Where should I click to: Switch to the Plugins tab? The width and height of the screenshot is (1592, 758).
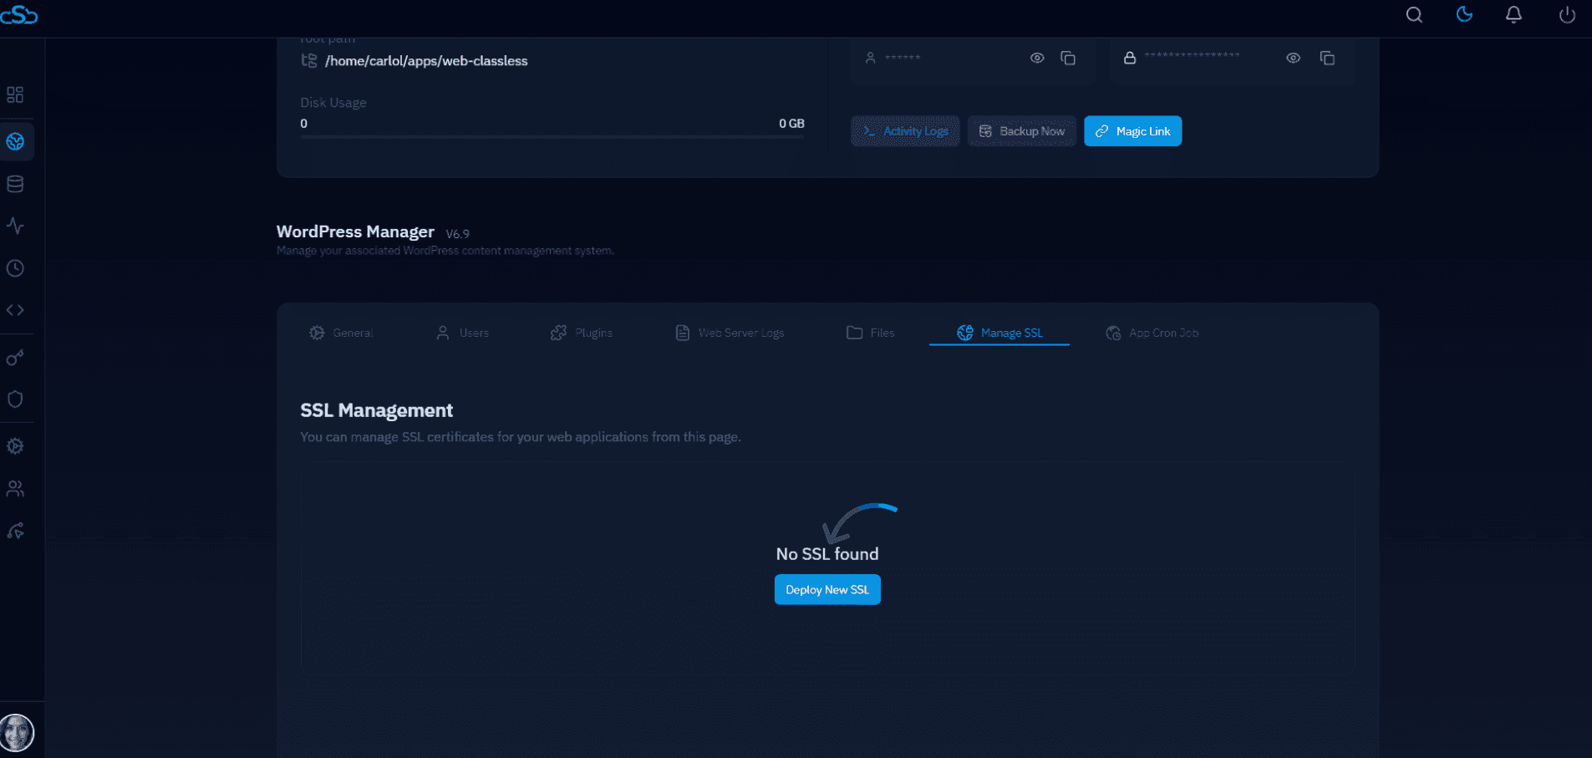[x=582, y=333]
